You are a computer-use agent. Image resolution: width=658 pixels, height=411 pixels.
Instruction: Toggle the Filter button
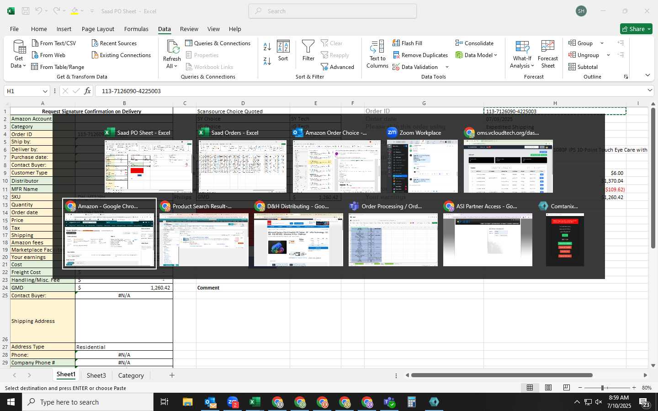click(x=308, y=51)
